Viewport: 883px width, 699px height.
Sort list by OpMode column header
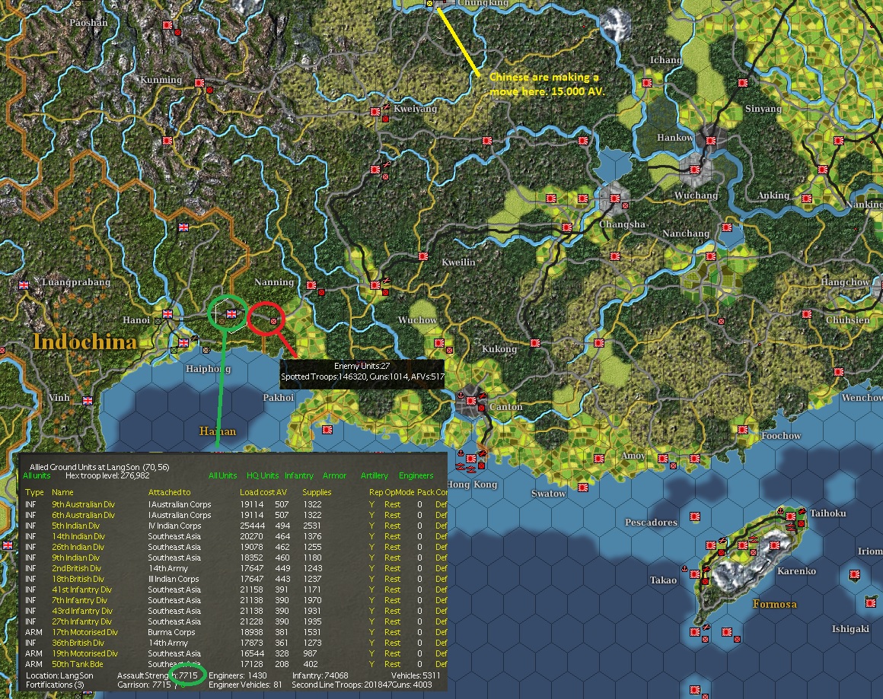click(x=400, y=492)
